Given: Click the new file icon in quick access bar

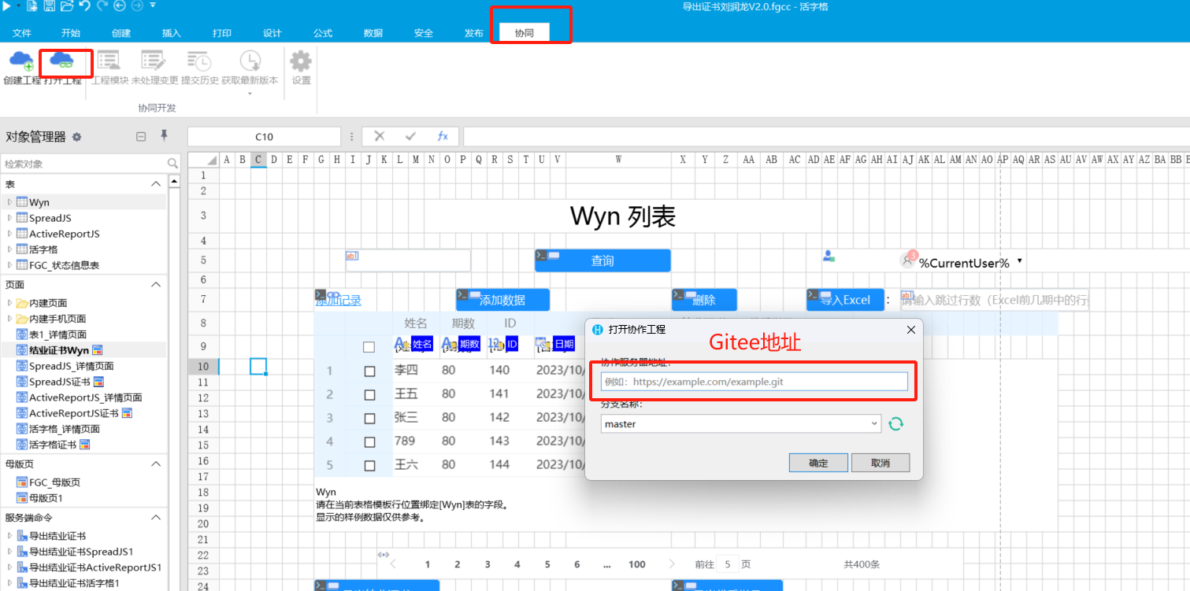Looking at the screenshot, I should 32,6.
